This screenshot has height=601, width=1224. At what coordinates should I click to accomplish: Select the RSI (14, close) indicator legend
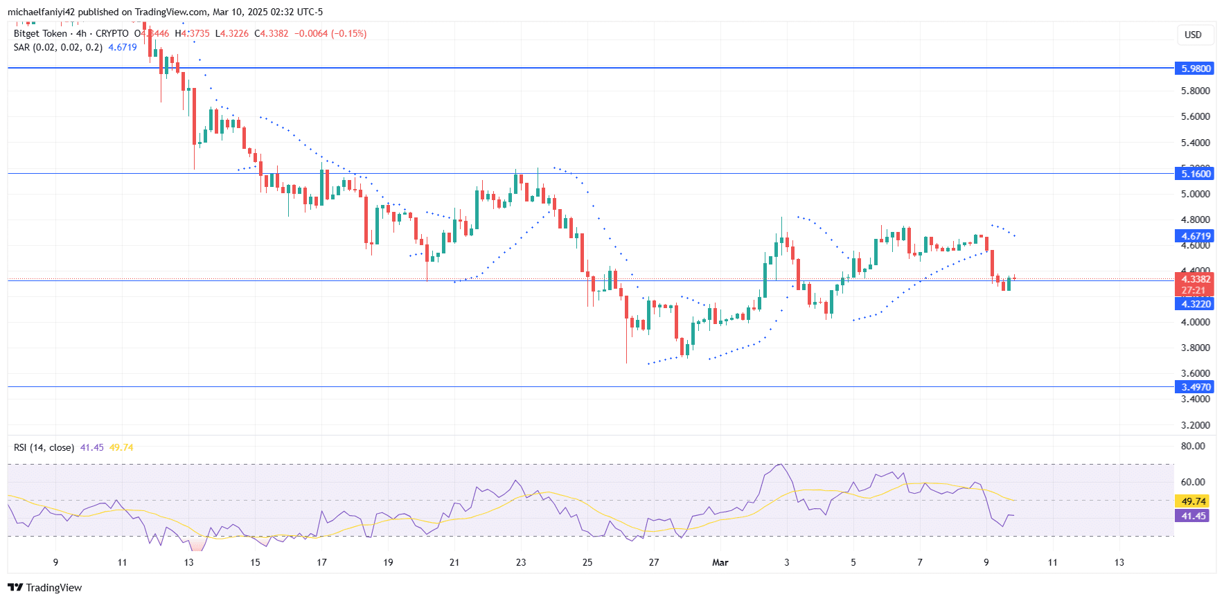coord(44,447)
